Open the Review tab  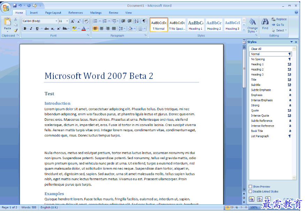tap(113, 13)
